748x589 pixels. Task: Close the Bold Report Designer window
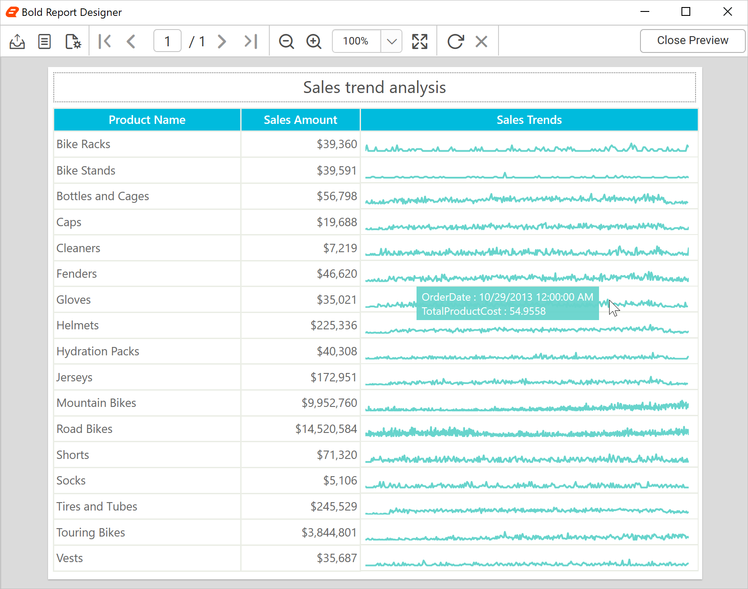tap(728, 12)
